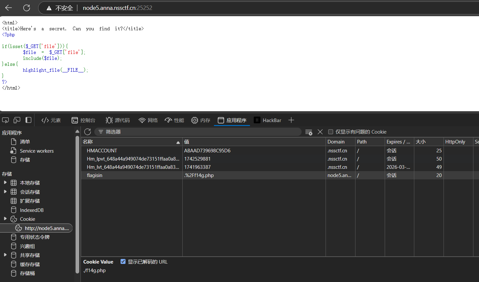Toggle the DevTools sidebar dock icon
Viewport: 479px width, 282px height.
coord(29,120)
